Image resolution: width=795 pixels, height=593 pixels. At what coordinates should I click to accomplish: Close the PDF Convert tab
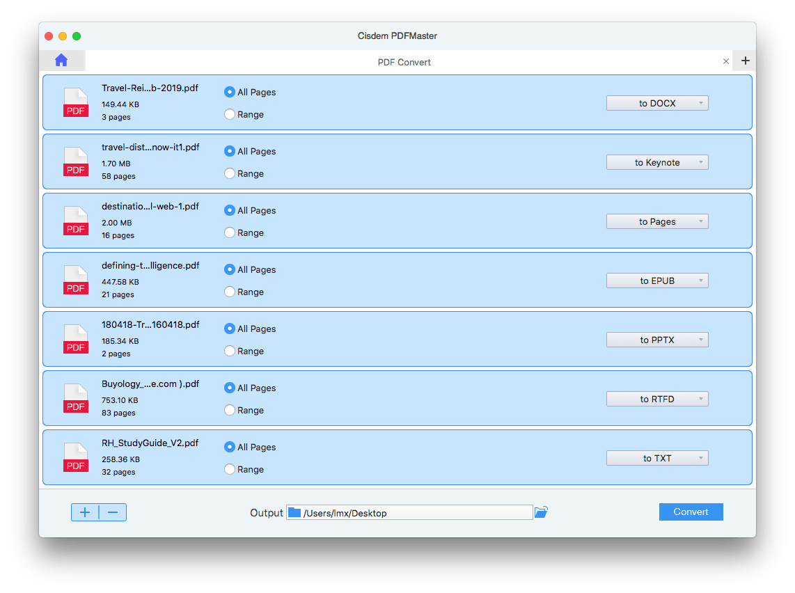coord(726,61)
